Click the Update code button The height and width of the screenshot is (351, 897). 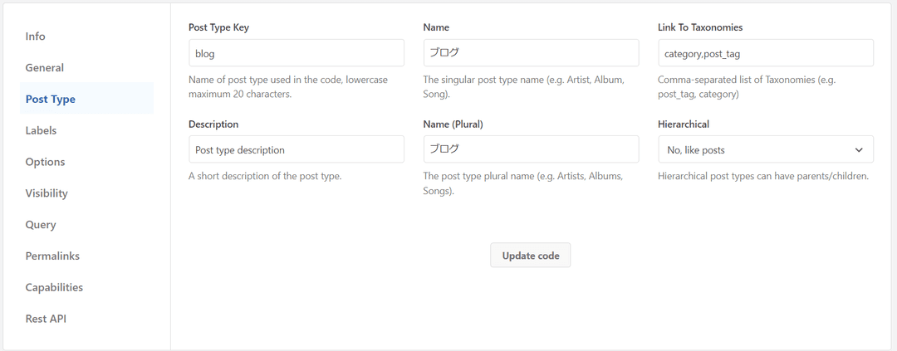coord(530,256)
